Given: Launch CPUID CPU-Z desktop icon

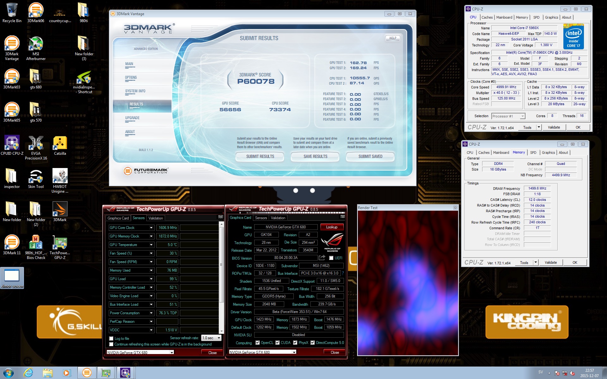Looking at the screenshot, I should pos(12,145).
